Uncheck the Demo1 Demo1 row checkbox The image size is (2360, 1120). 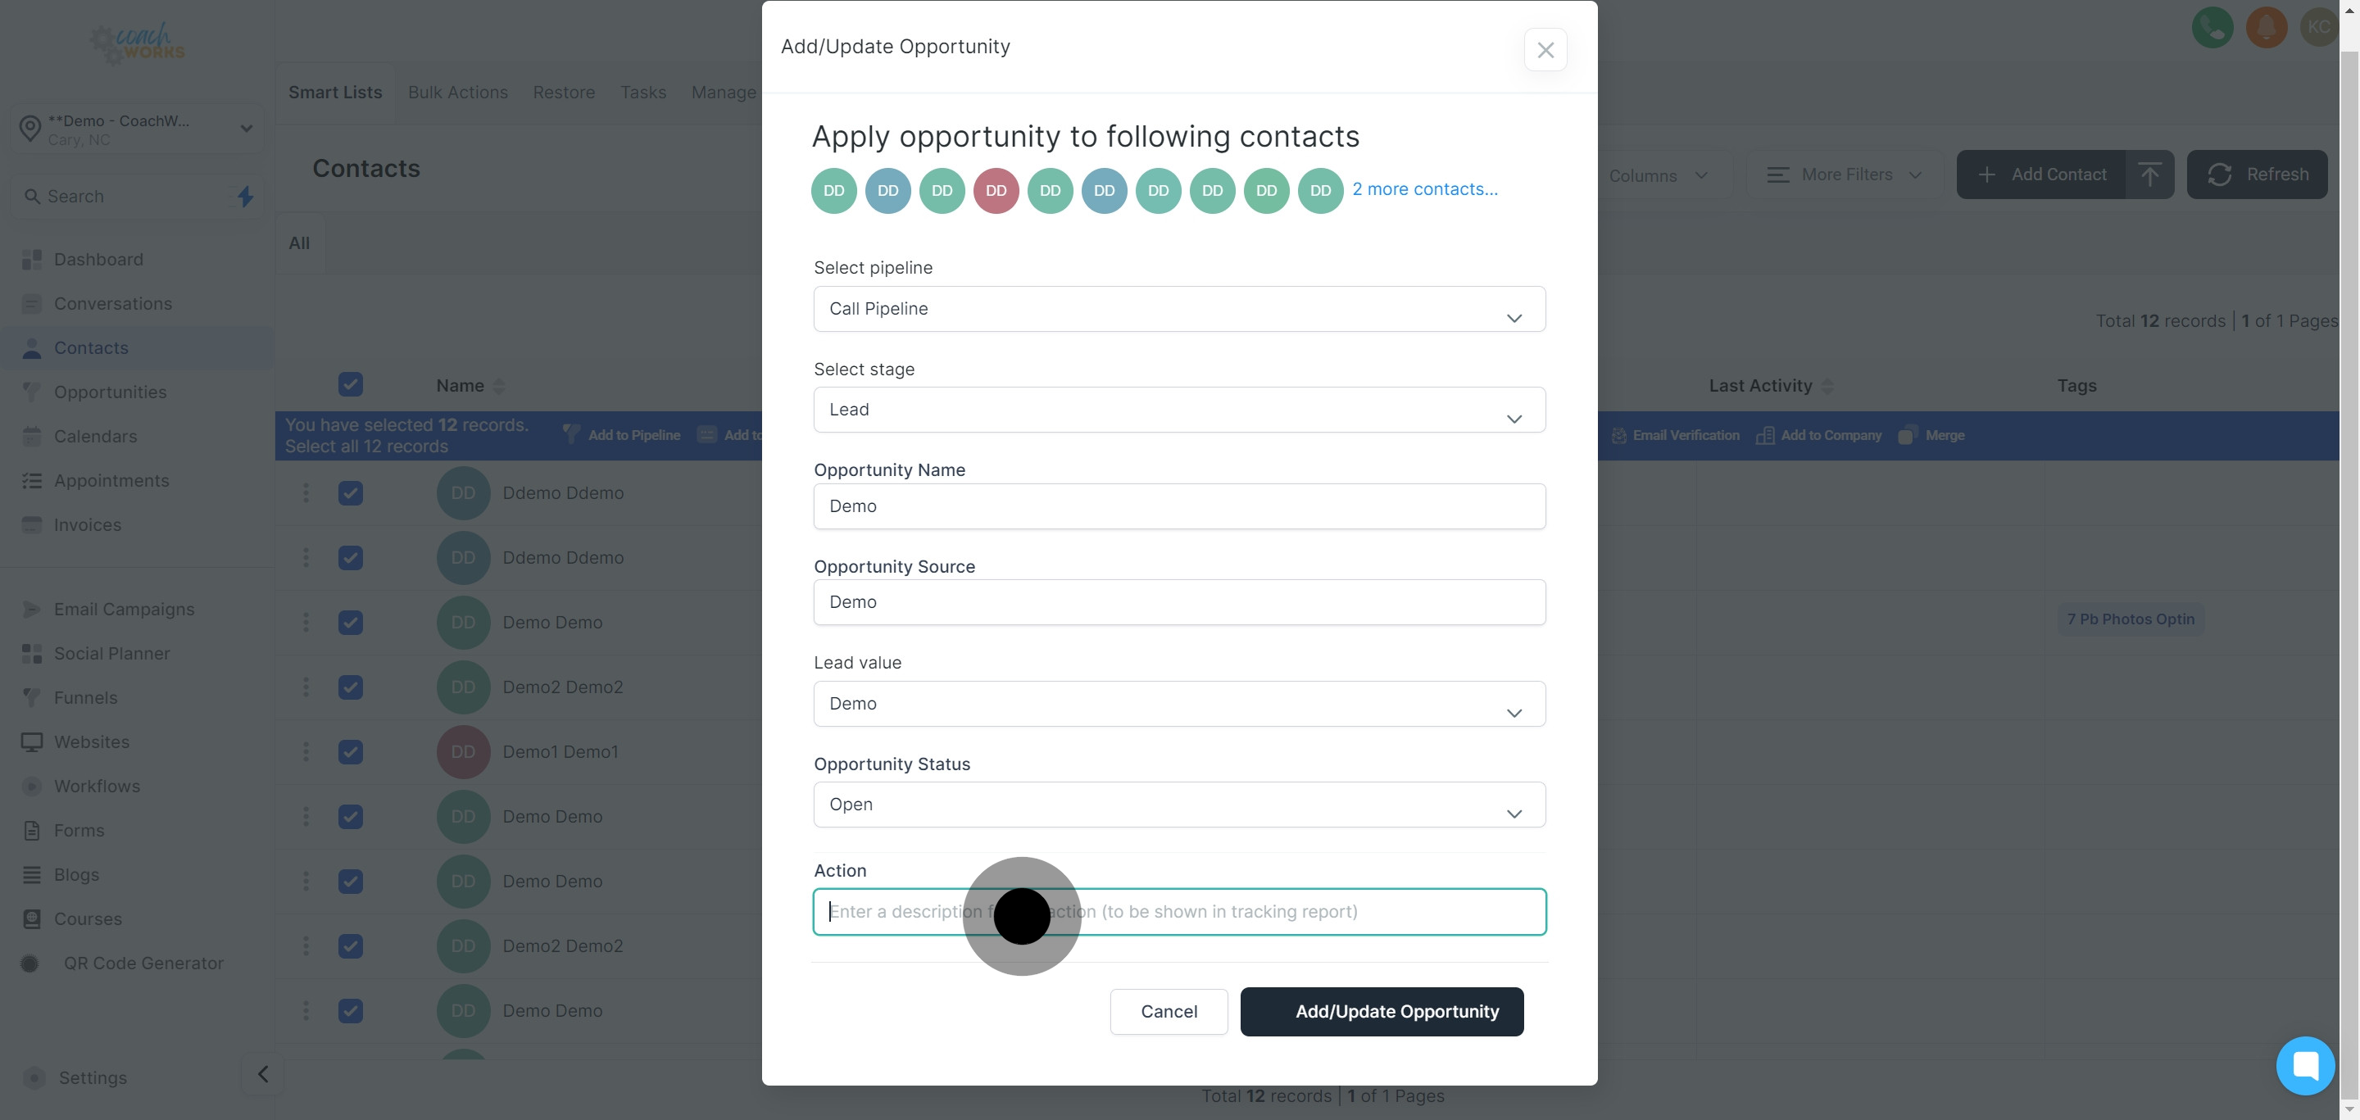tap(350, 752)
